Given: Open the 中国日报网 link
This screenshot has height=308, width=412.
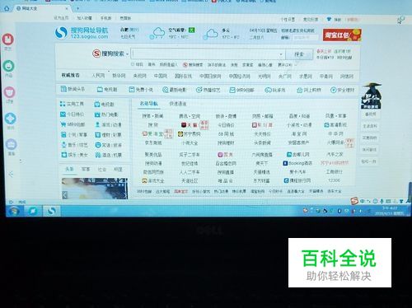Looking at the screenshot, I should 210,76.
